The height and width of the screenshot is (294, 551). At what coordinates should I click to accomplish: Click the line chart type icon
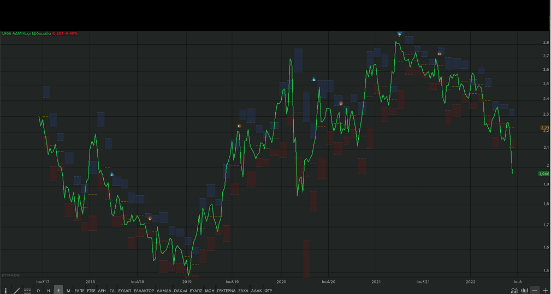[x=514, y=290]
